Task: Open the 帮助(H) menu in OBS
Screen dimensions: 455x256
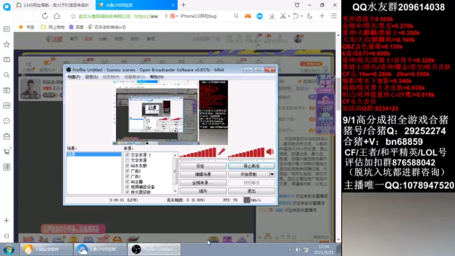Action: pos(157,77)
